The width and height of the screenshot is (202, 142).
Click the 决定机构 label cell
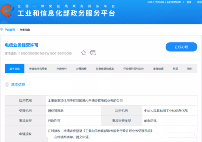point(122,110)
